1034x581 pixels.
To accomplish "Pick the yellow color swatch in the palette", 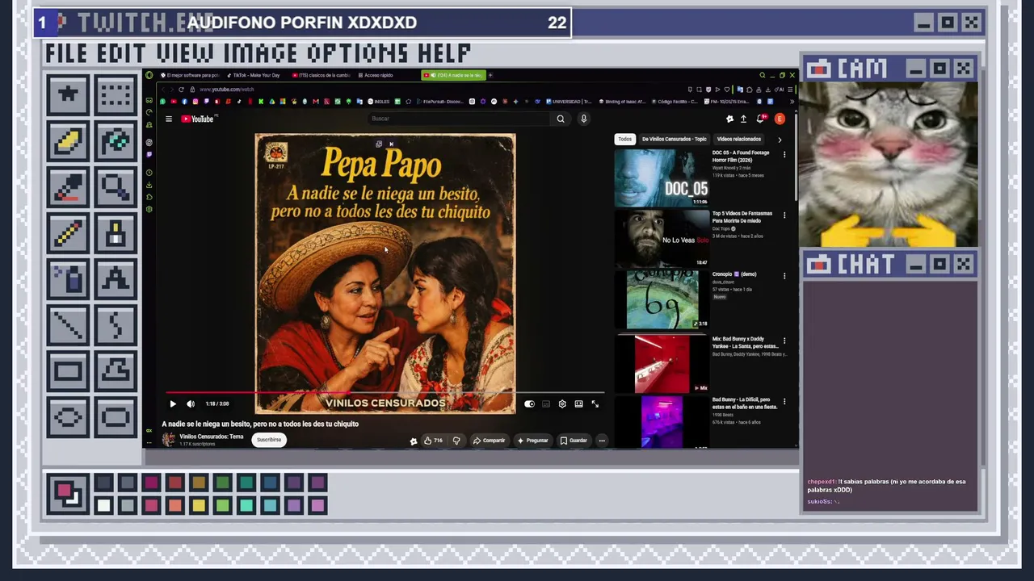I will [199, 506].
